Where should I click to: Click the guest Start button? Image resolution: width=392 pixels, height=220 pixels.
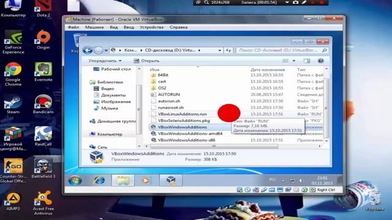75,180
